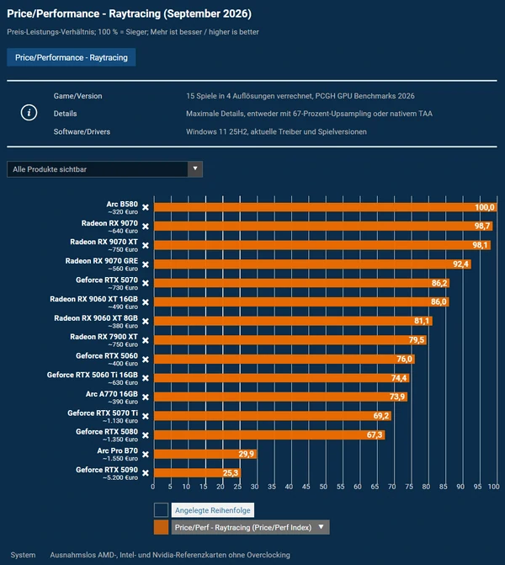Click the orange legend color swatch
The image size is (505, 565).
click(161, 527)
